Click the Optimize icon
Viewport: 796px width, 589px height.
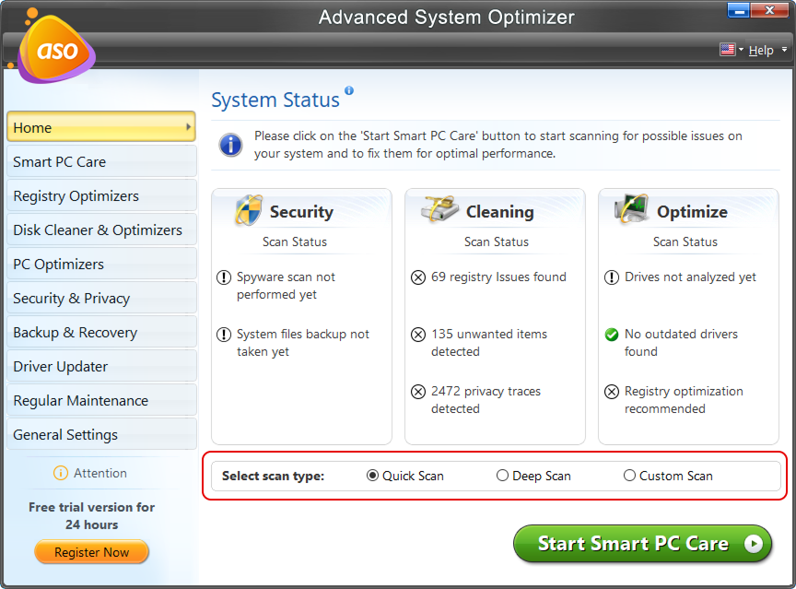pos(632,209)
